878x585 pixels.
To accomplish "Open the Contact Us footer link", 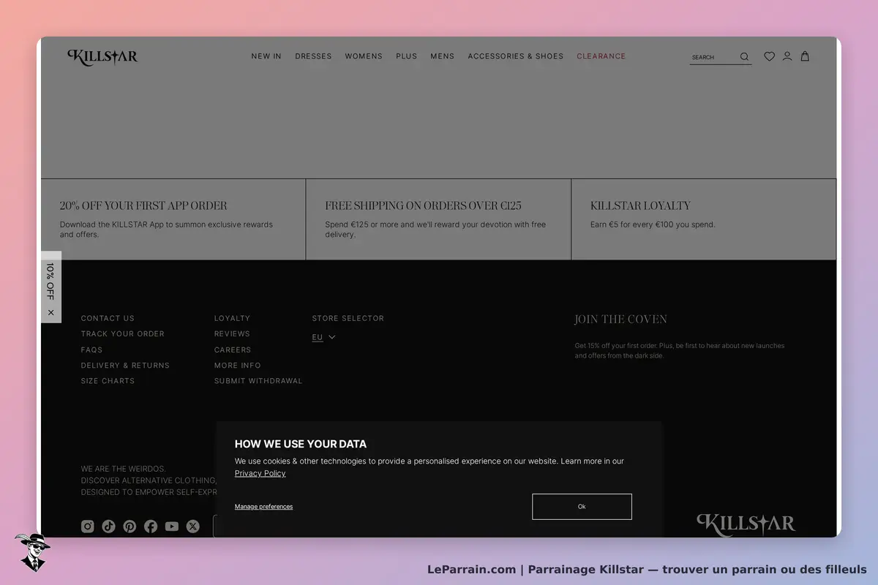I will pos(108,318).
